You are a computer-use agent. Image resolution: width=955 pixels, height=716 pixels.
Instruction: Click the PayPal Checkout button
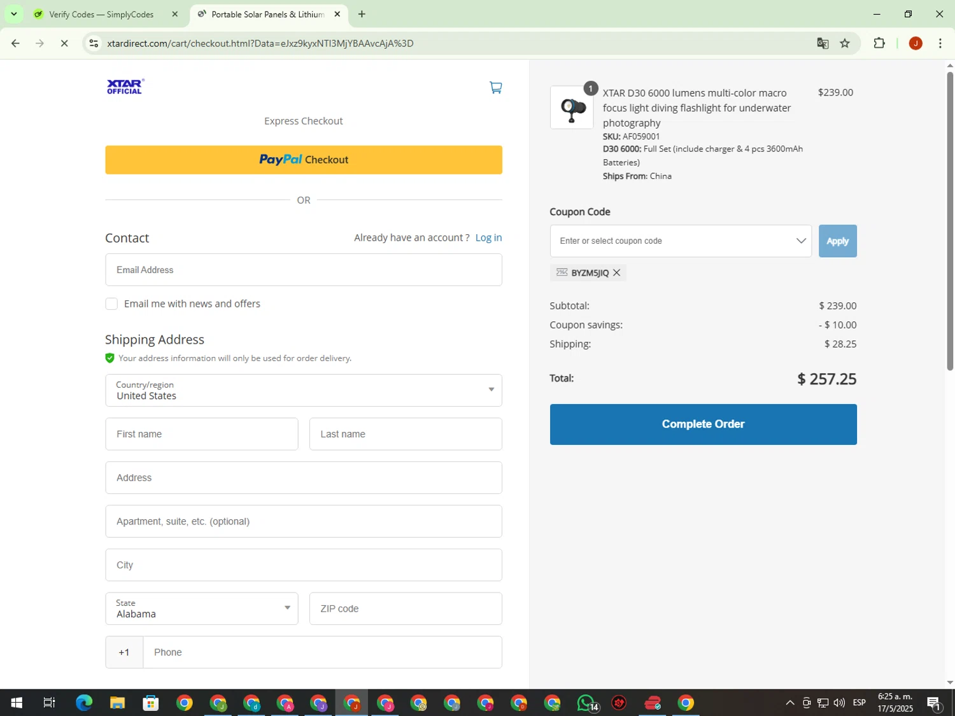304,160
